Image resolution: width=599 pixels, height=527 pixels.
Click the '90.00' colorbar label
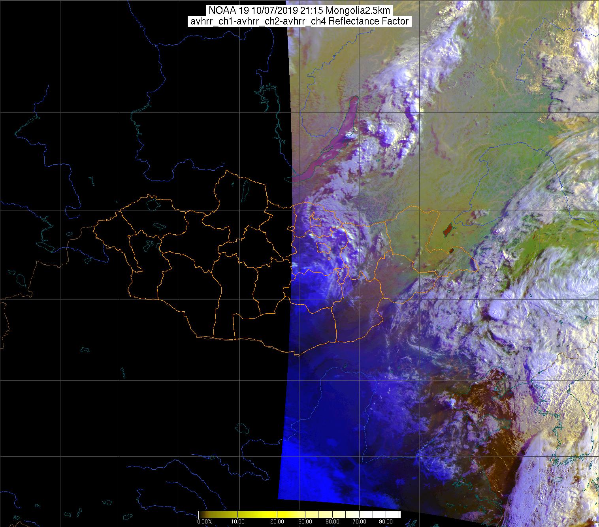pyautogui.click(x=386, y=522)
